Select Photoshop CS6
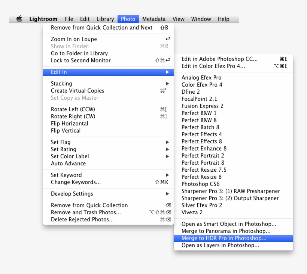Viewport: 307px width, 274px height. (233, 184)
